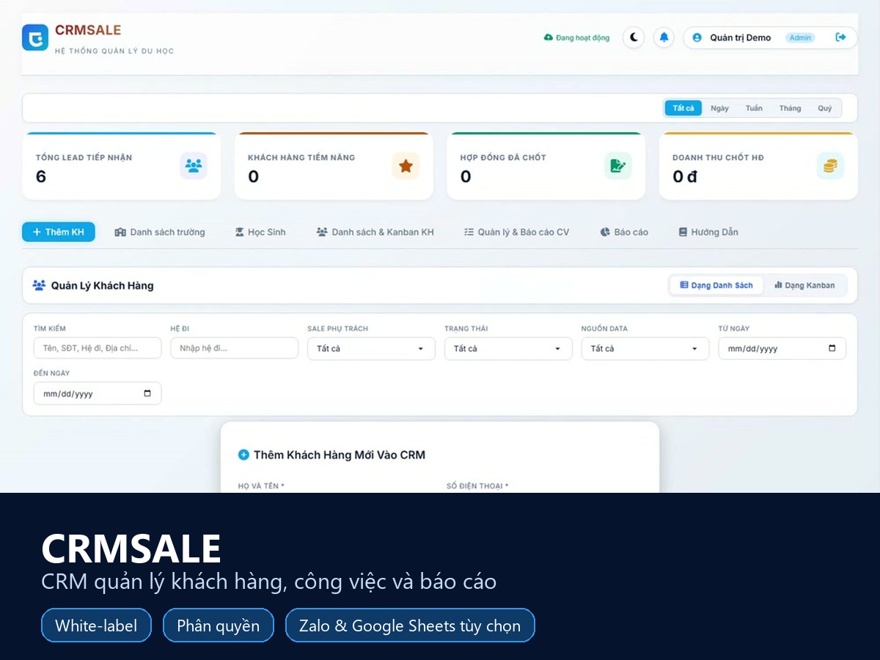
Task: Switch to Dạng Danh Sách view
Action: pos(716,285)
